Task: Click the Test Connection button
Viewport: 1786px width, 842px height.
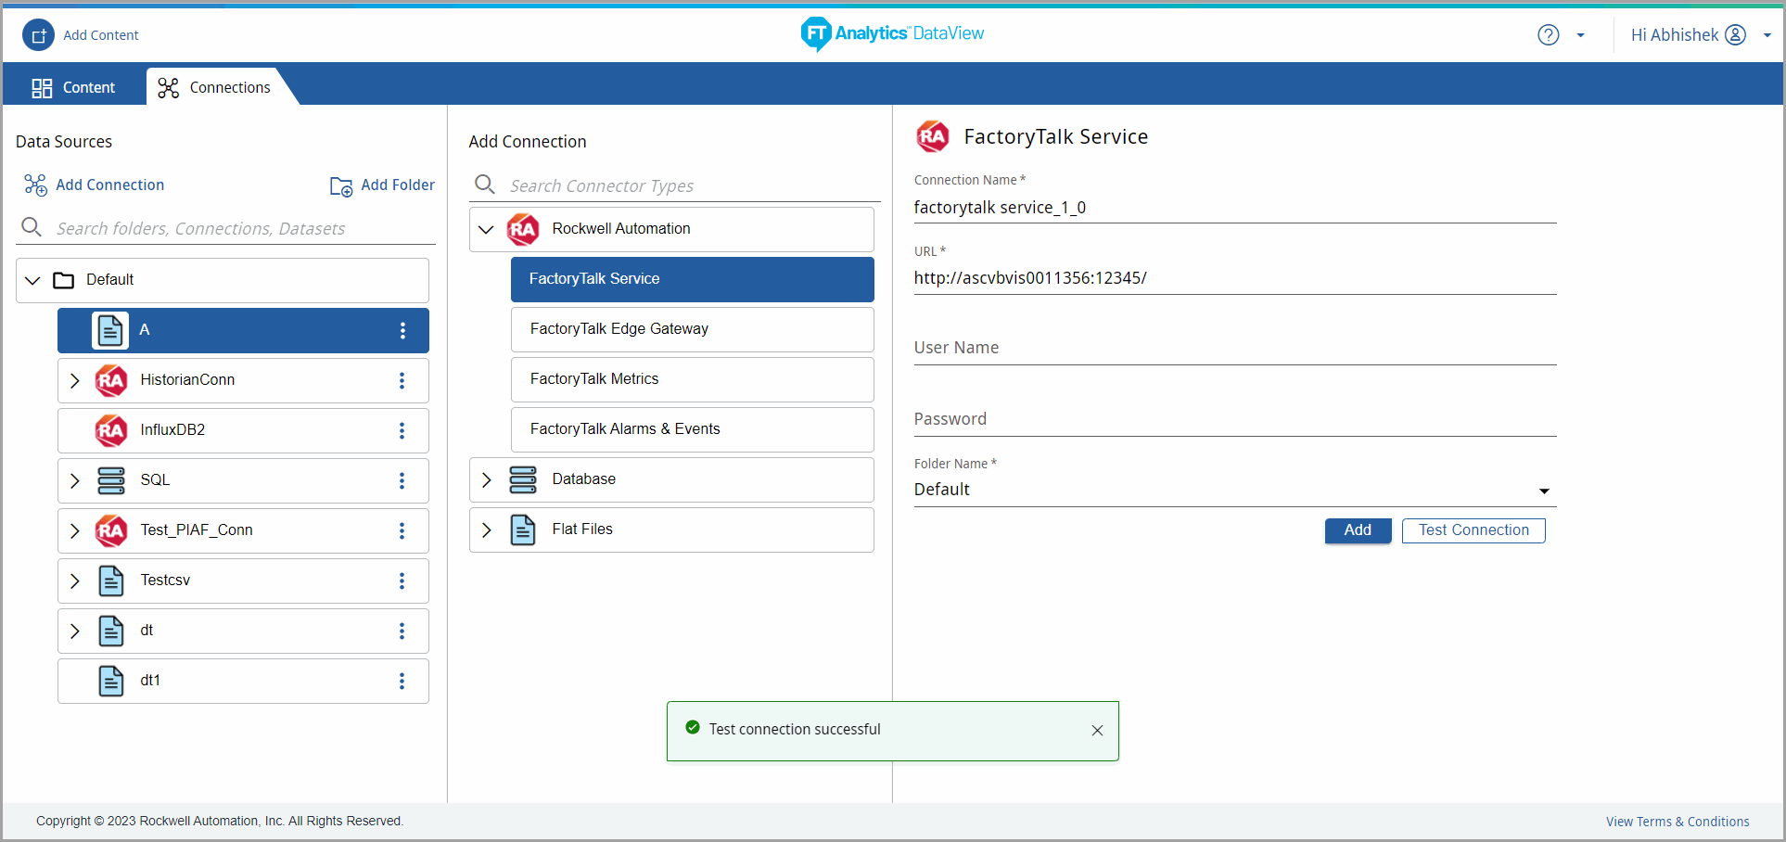Action: click(x=1473, y=530)
